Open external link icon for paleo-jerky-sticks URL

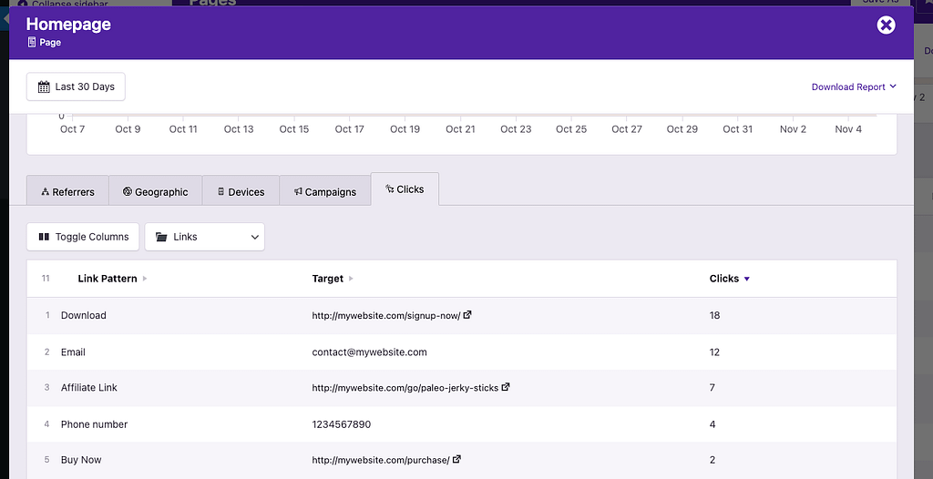pos(506,387)
